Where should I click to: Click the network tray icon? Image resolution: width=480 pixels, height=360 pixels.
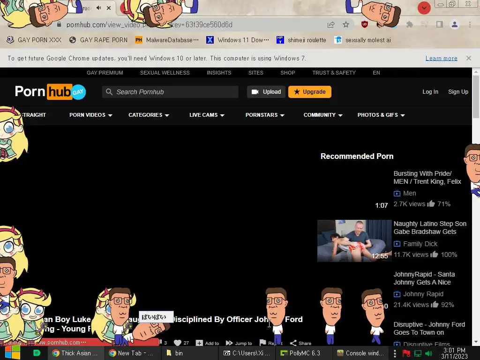tap(418, 353)
